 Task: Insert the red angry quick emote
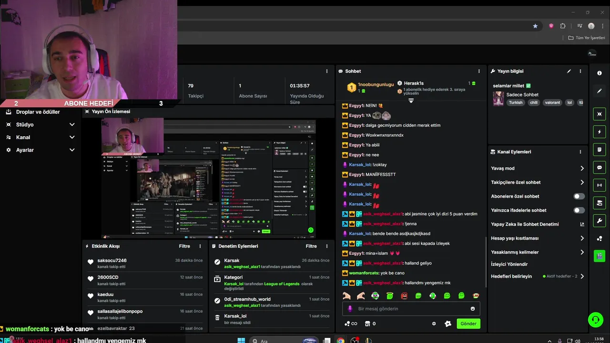click(x=404, y=296)
